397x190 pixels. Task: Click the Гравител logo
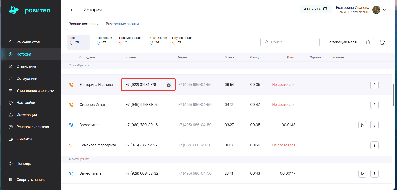(x=29, y=10)
